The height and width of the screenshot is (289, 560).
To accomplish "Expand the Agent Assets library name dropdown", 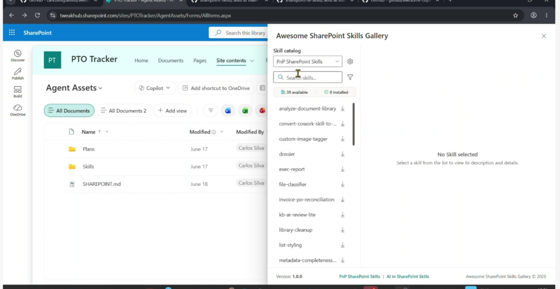I will [101, 88].
